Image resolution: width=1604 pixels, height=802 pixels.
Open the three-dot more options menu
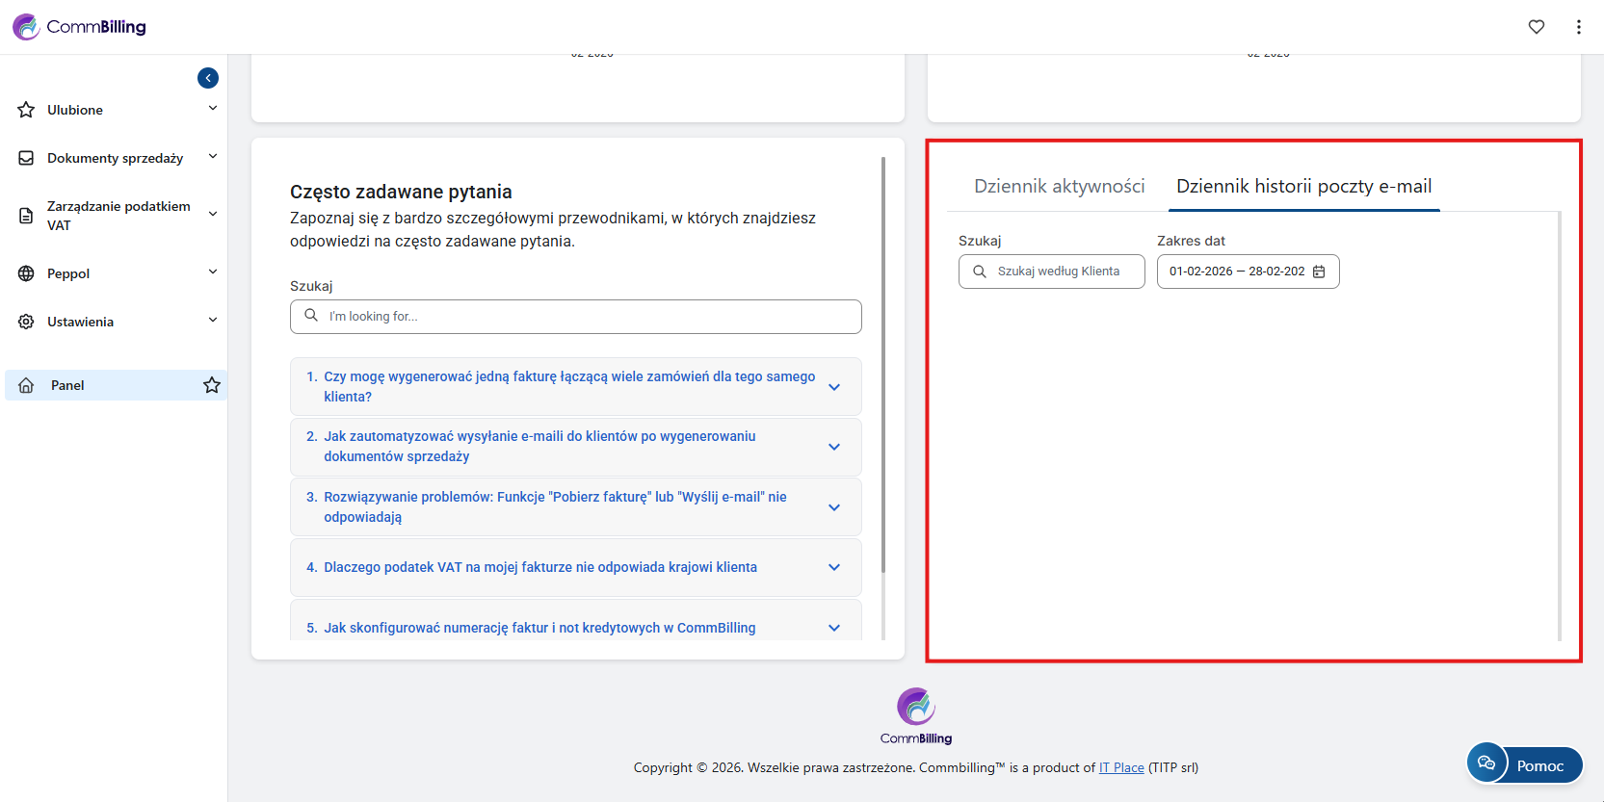(x=1578, y=27)
